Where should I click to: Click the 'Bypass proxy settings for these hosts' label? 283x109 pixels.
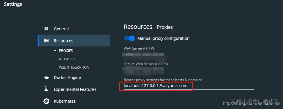tap(163, 80)
